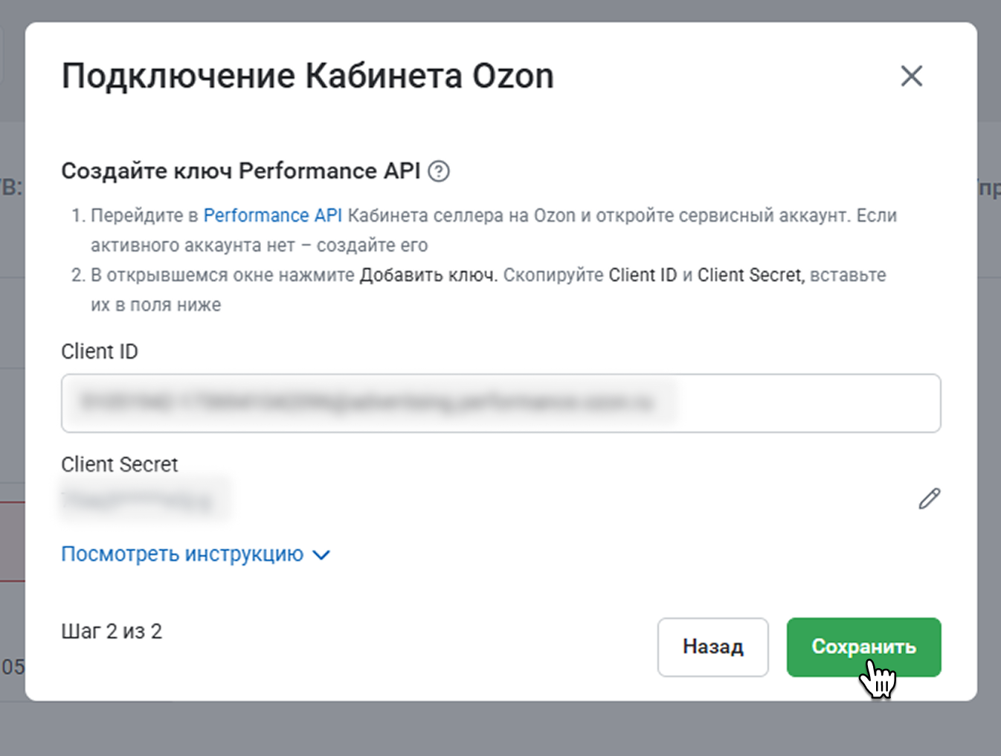Screen dimensions: 1001x756
Task: Click the 'Шаг 2 из 2' step text
Action: click(x=112, y=632)
